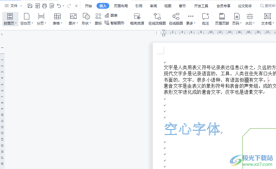Insert a cover page with 封面页
276x169 pixels.
(10, 19)
